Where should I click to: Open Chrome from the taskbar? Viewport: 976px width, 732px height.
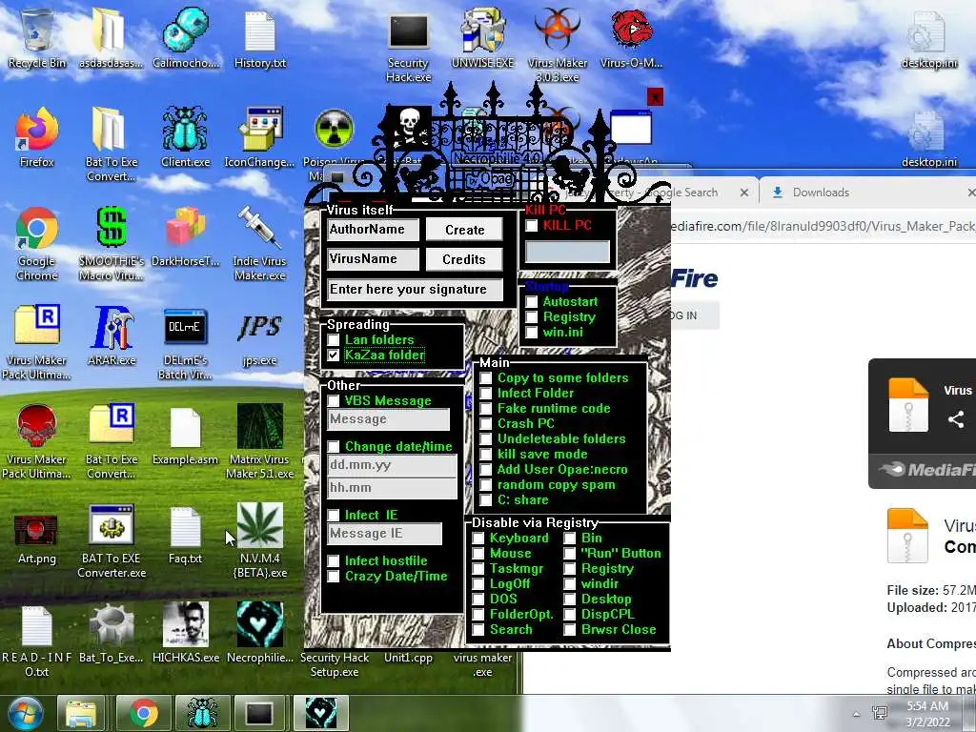[x=144, y=713]
